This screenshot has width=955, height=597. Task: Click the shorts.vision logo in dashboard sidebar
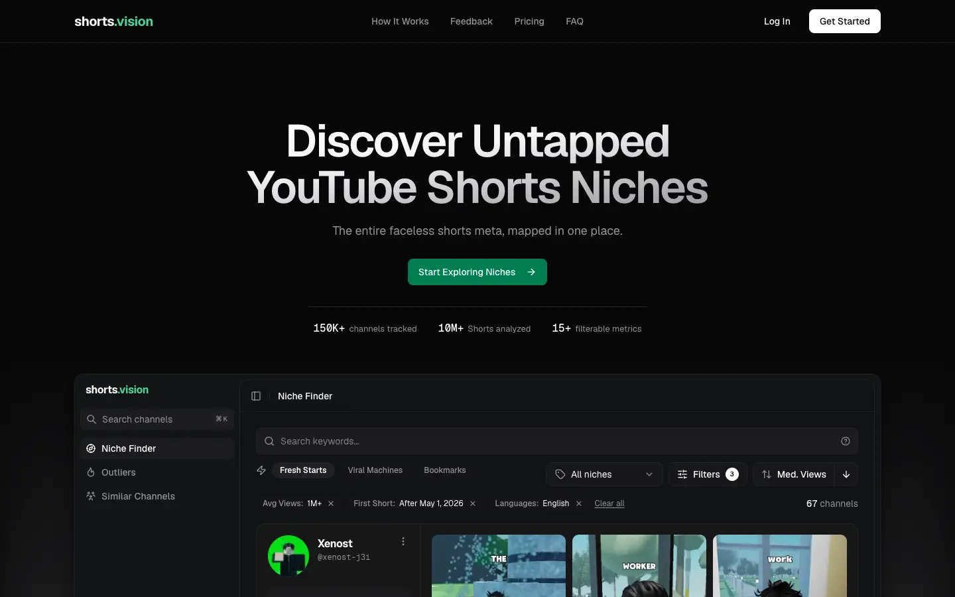coord(117,389)
